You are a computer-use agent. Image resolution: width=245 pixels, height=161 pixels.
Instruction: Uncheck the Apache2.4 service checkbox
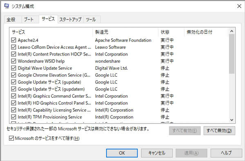(13, 40)
